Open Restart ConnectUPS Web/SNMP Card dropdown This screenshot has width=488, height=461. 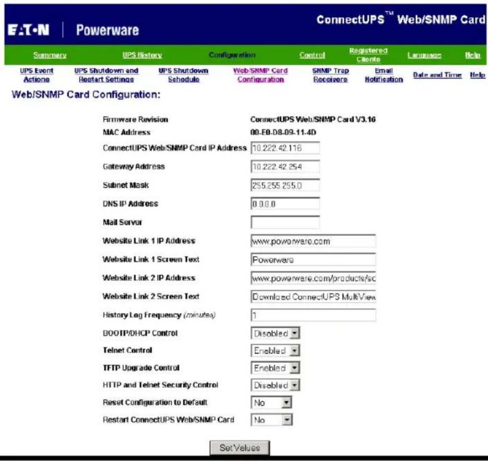271,420
